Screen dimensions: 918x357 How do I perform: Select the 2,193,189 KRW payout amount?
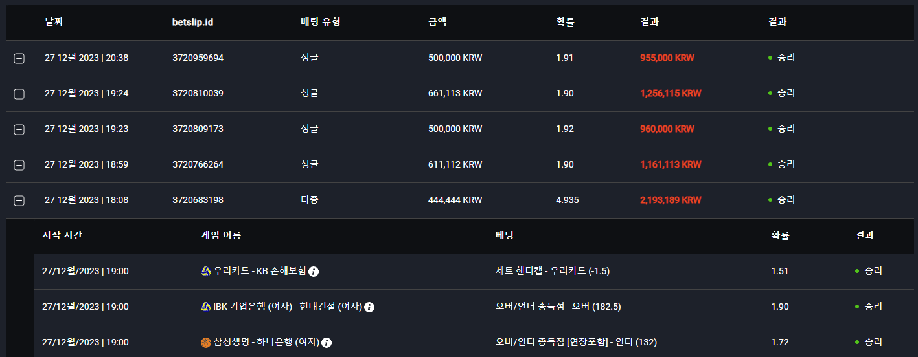tap(671, 200)
